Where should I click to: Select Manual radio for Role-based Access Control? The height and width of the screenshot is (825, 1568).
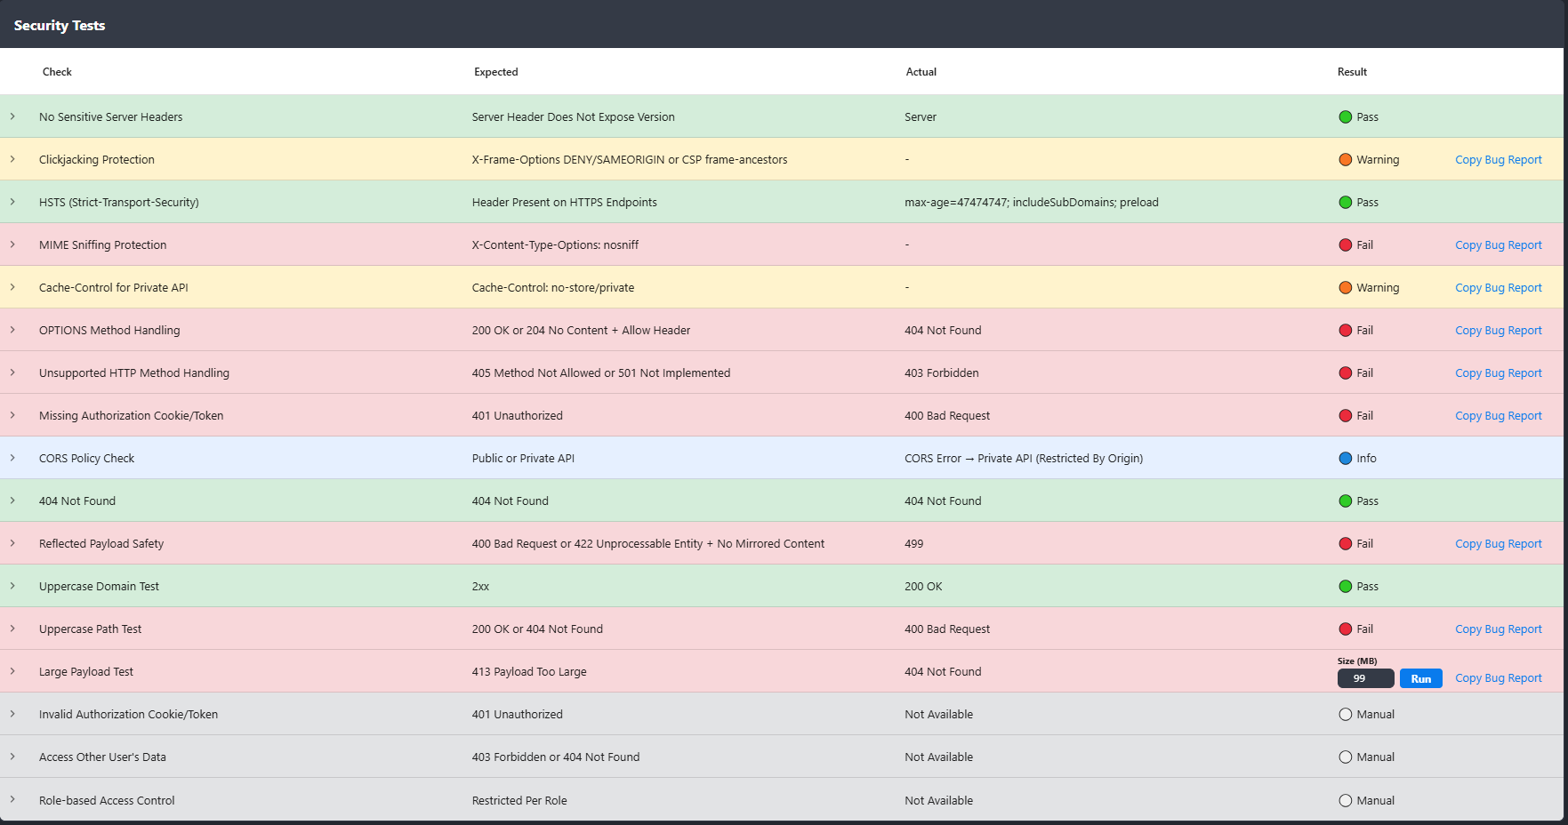(1345, 801)
